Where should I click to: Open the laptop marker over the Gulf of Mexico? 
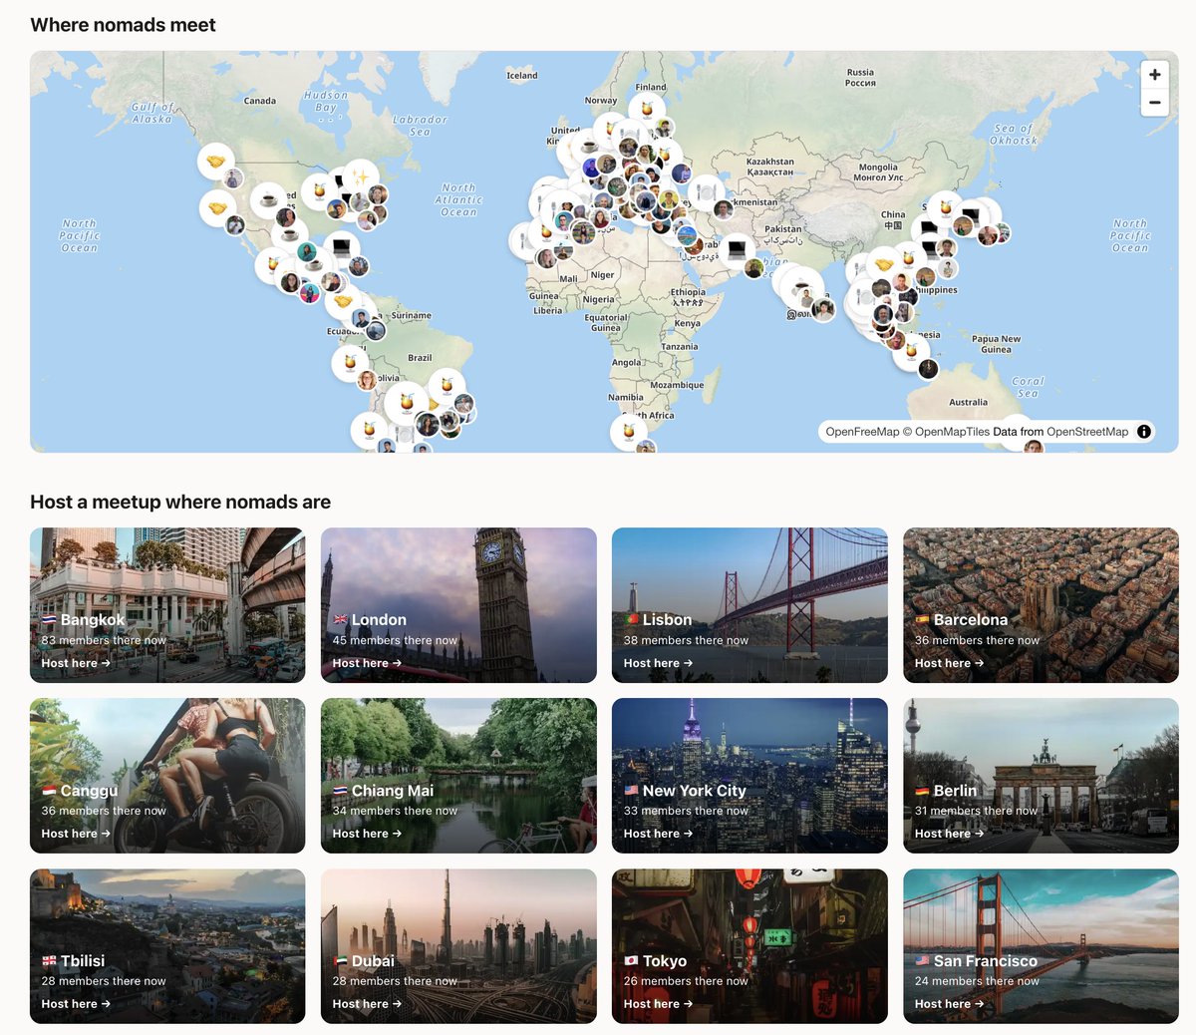click(x=341, y=248)
